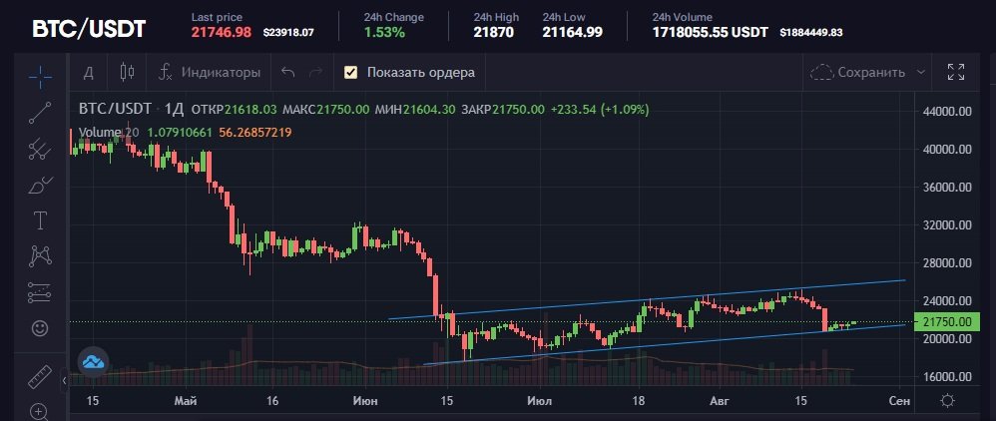Select the crosshair cursor tool
996x421 pixels.
40,76
